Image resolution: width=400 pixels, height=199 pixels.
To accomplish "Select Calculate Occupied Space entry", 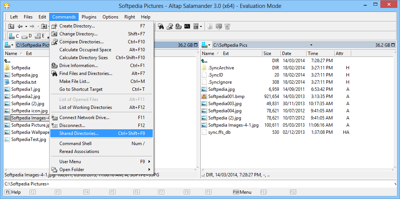I will click(101, 49).
